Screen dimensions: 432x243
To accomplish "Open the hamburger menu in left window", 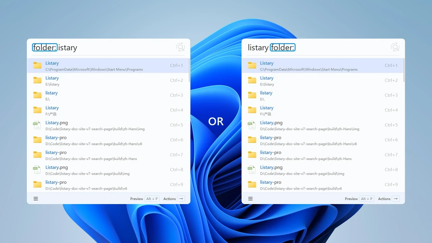I will tap(36, 199).
